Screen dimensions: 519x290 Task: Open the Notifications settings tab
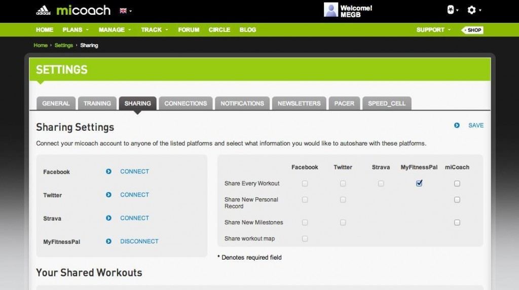(x=242, y=103)
